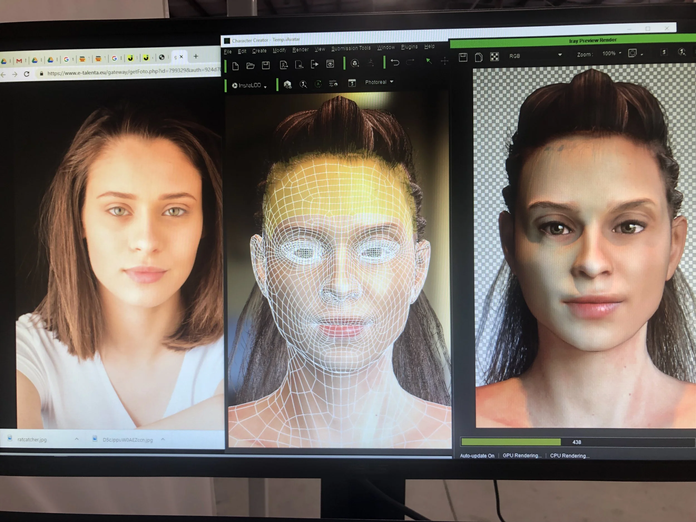Save project using main toolbar floppy icon
The image size is (696, 522).
(x=266, y=65)
